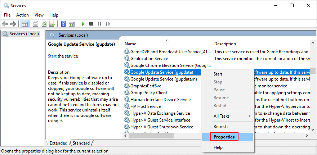Sort by the Name column header
This screenshot has height=155, width=317.
(167, 44)
